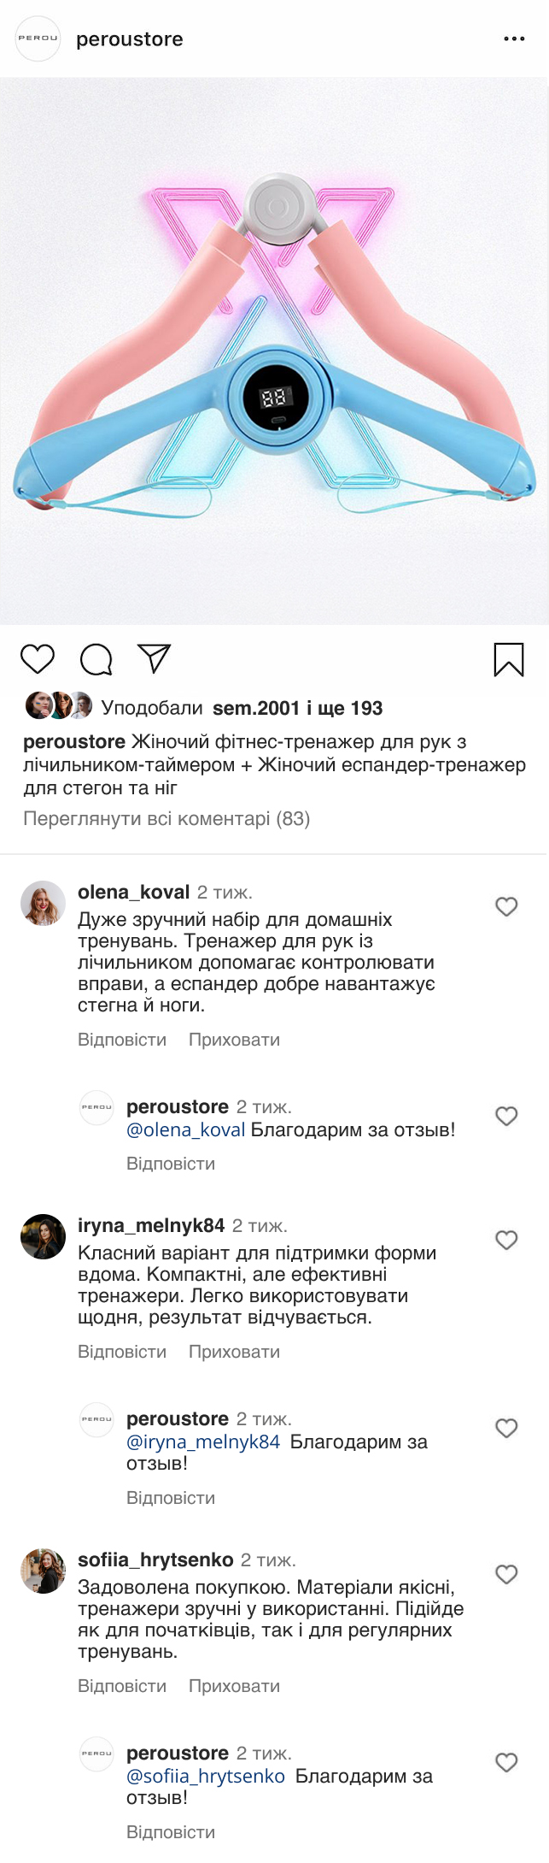Open the @sofiia_hrytsenko mention link
The width and height of the screenshot is (549, 1863).
point(206,1776)
